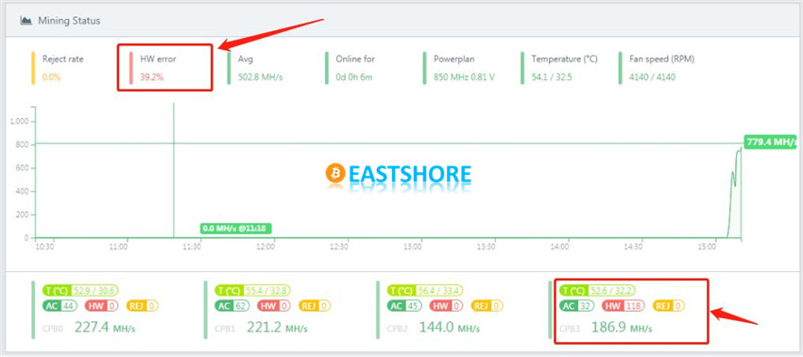Click CPB3 temperature badge 52.6 / 32.2

598,291
